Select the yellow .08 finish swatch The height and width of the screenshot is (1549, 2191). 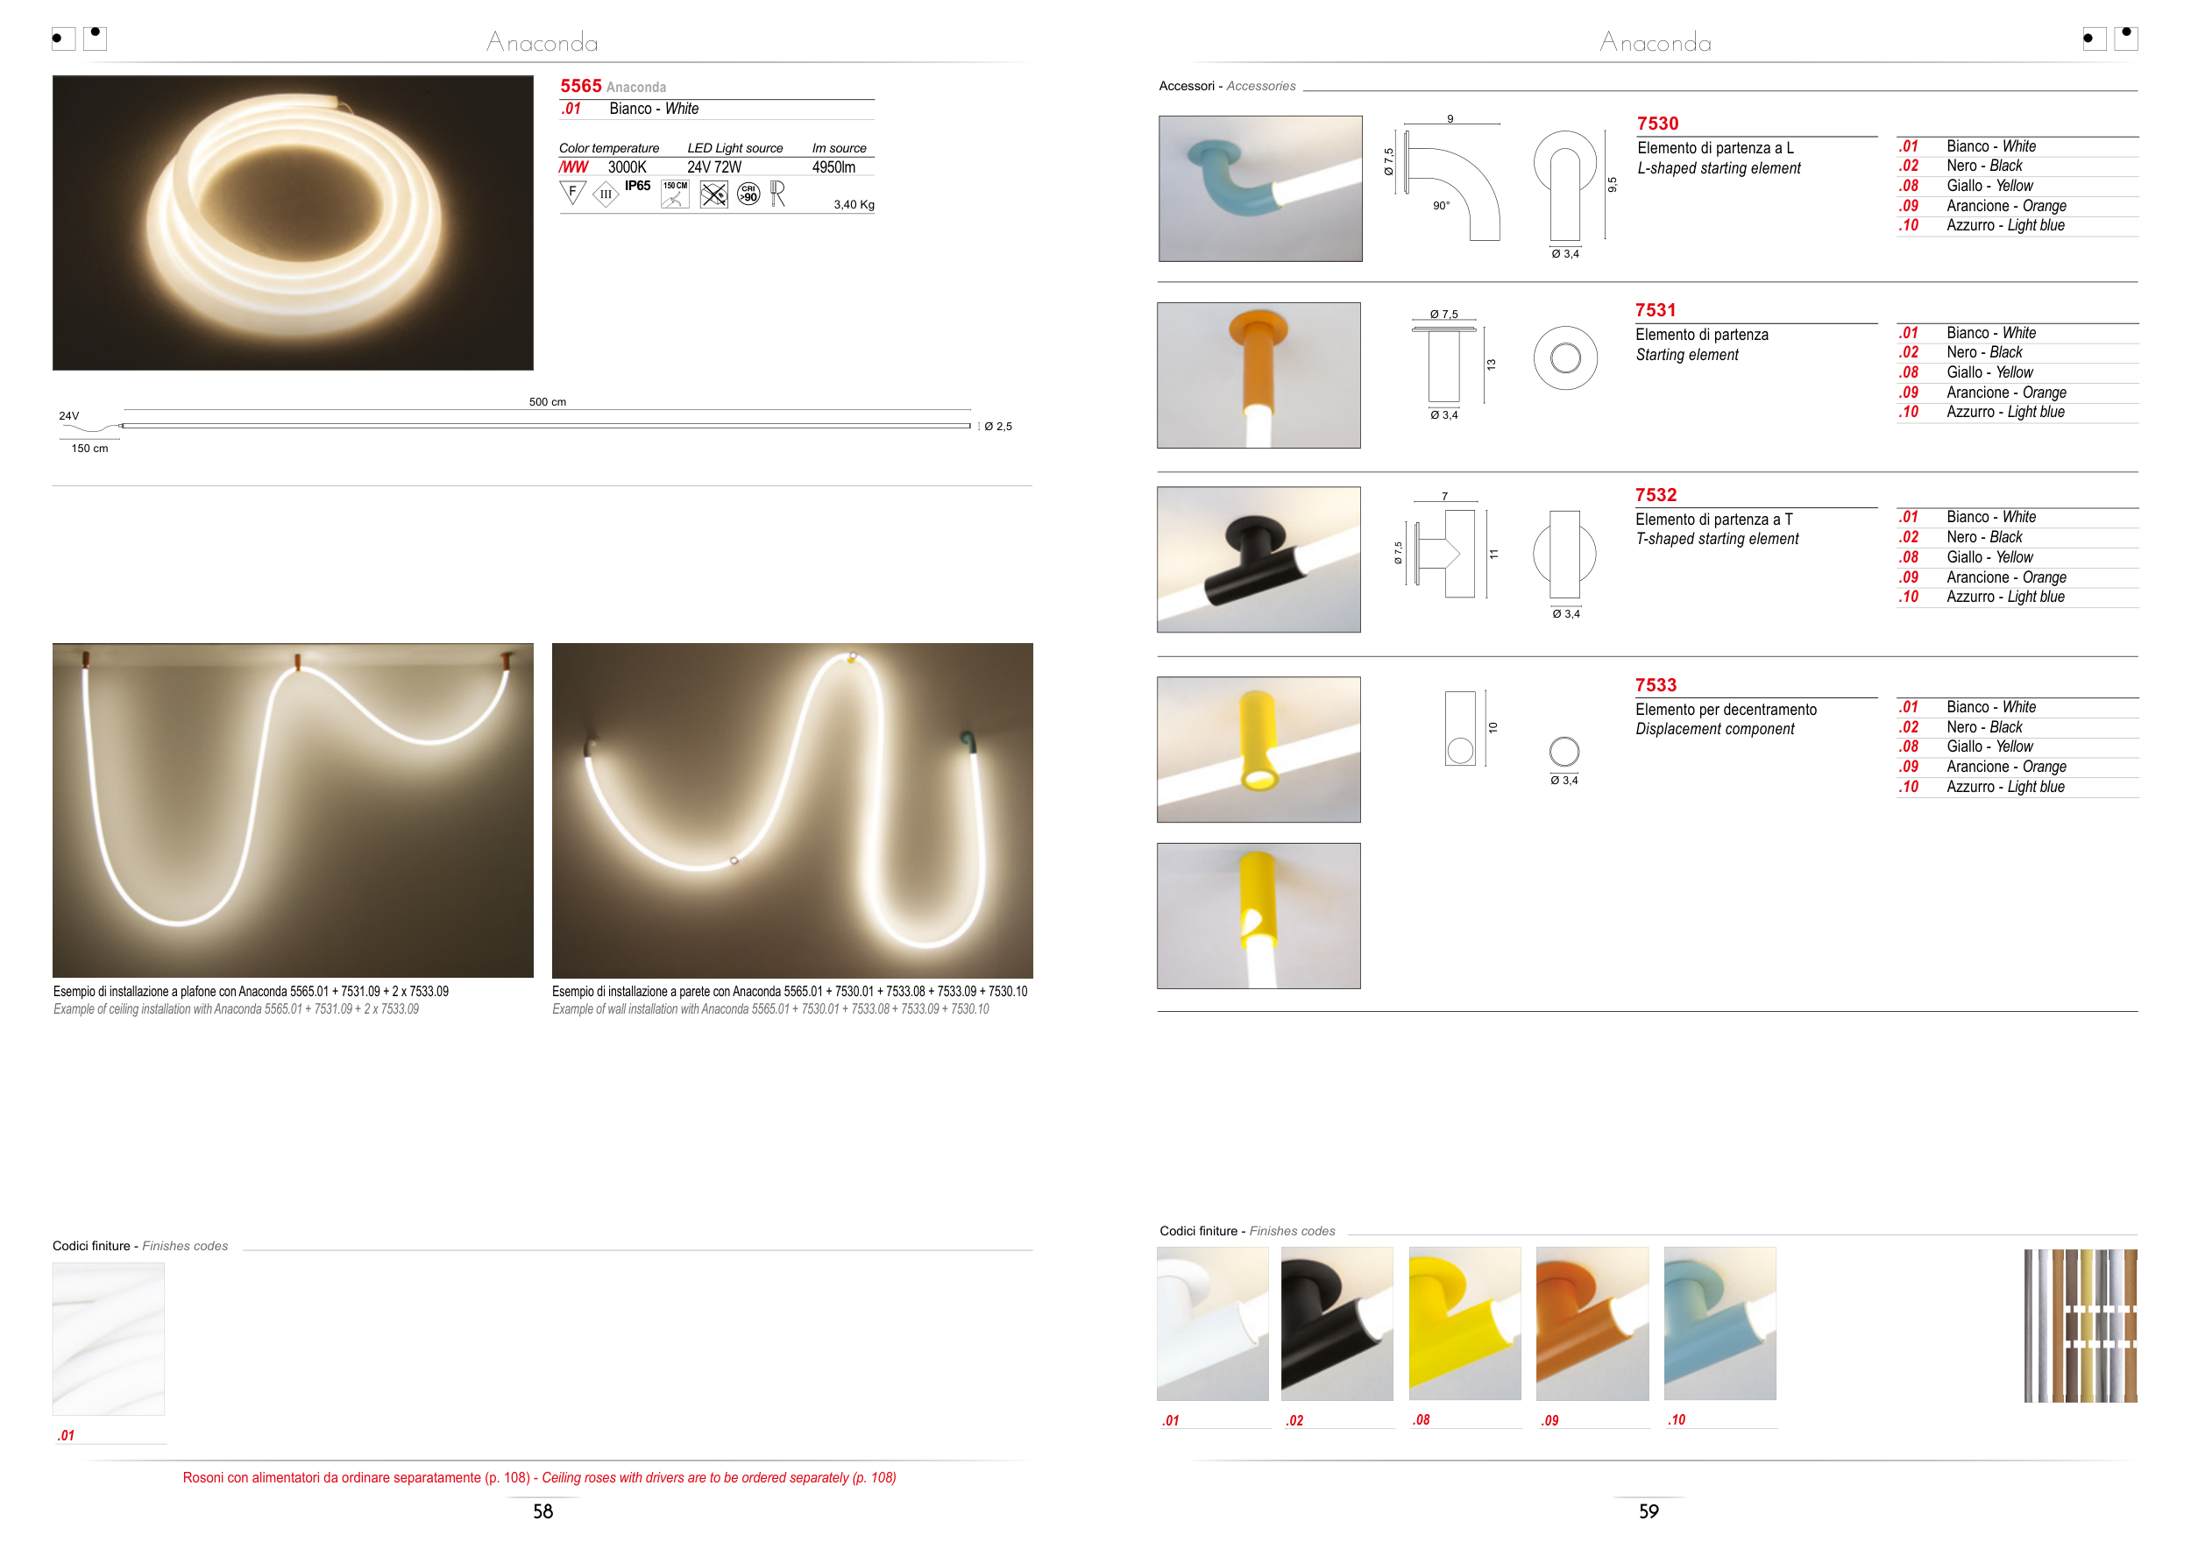pyautogui.click(x=1464, y=1323)
